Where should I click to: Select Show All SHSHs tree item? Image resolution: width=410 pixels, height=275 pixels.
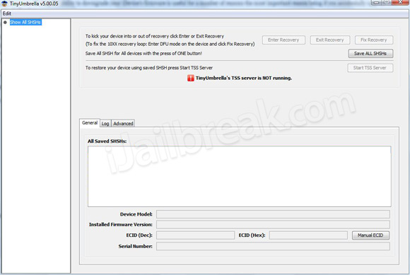(25, 22)
